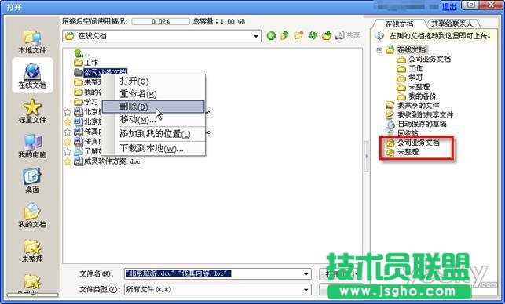The width and height of the screenshot is (505, 304).
Task: Open 我收到的共享文件 in the right tree
Action: pos(425,114)
